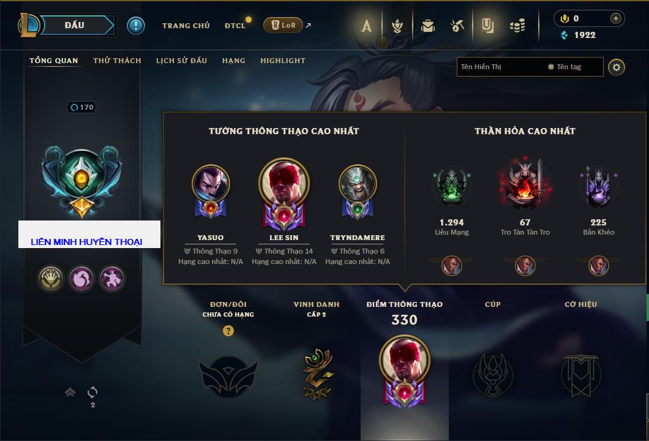Viewport: 649px width, 441px height.
Task: Expand the banner with the up chevron
Action: click(70, 392)
